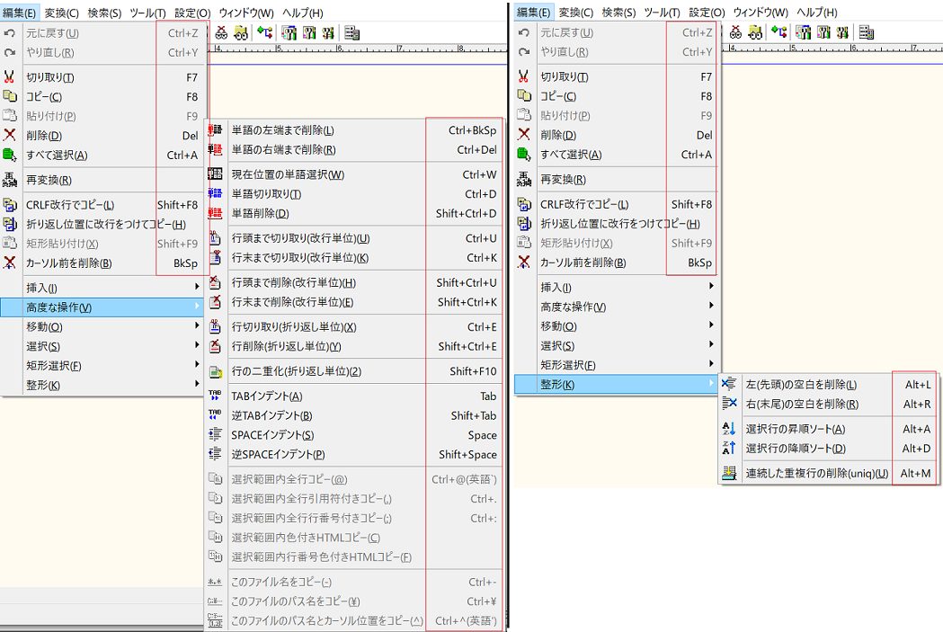Click icon for 現在位置の単語選択
This screenshot has height=632, width=943.
tap(216, 174)
